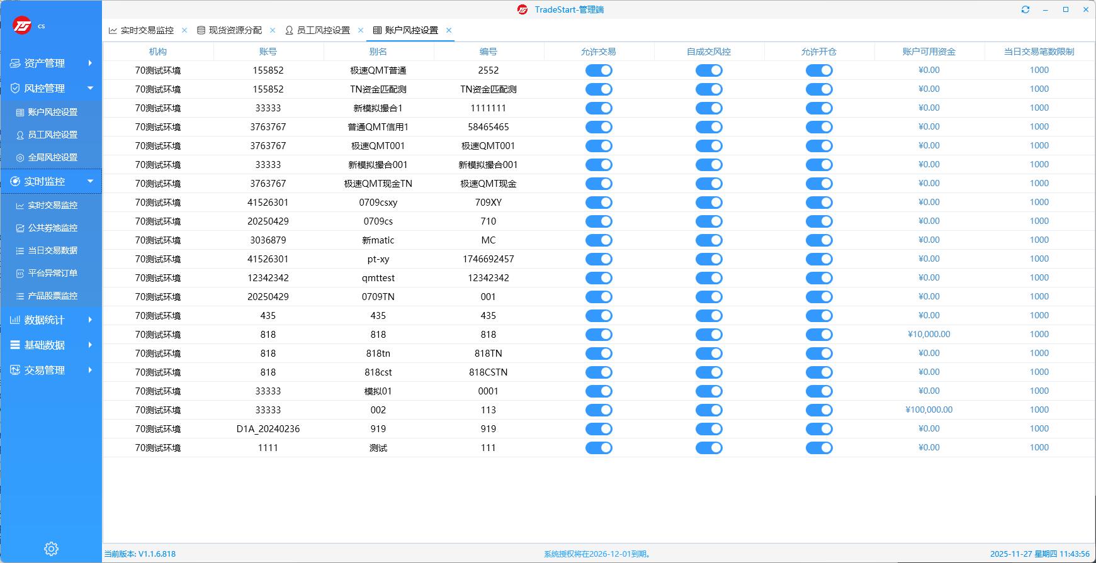Click ¥100,000.00 available funds for alias 002

coord(929,410)
